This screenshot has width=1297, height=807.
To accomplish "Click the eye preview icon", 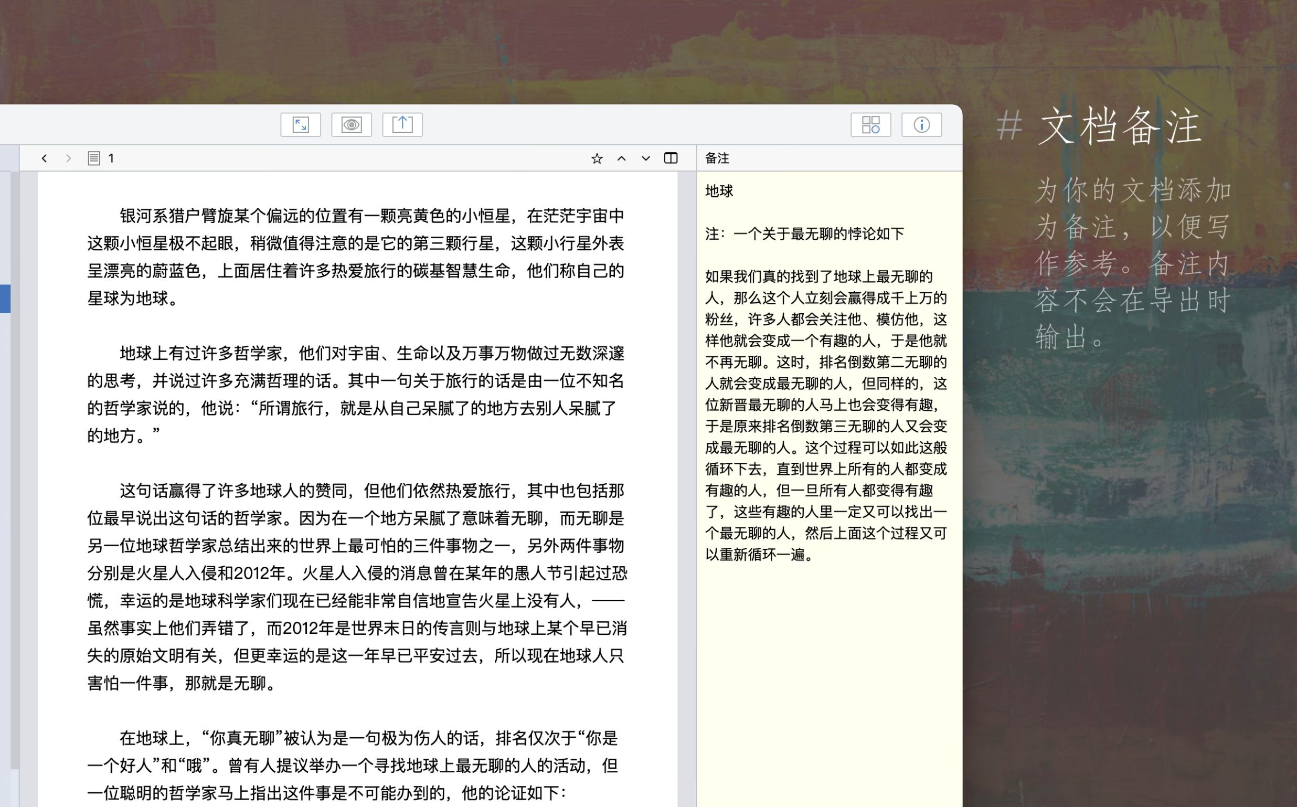I will pyautogui.click(x=351, y=125).
